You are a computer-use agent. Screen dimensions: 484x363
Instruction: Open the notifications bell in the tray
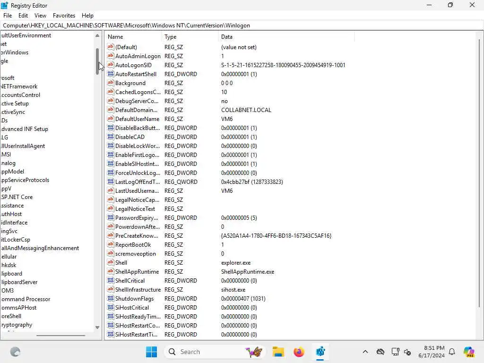[452, 352]
